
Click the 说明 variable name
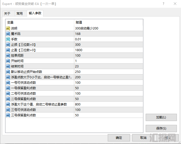point(14,28)
